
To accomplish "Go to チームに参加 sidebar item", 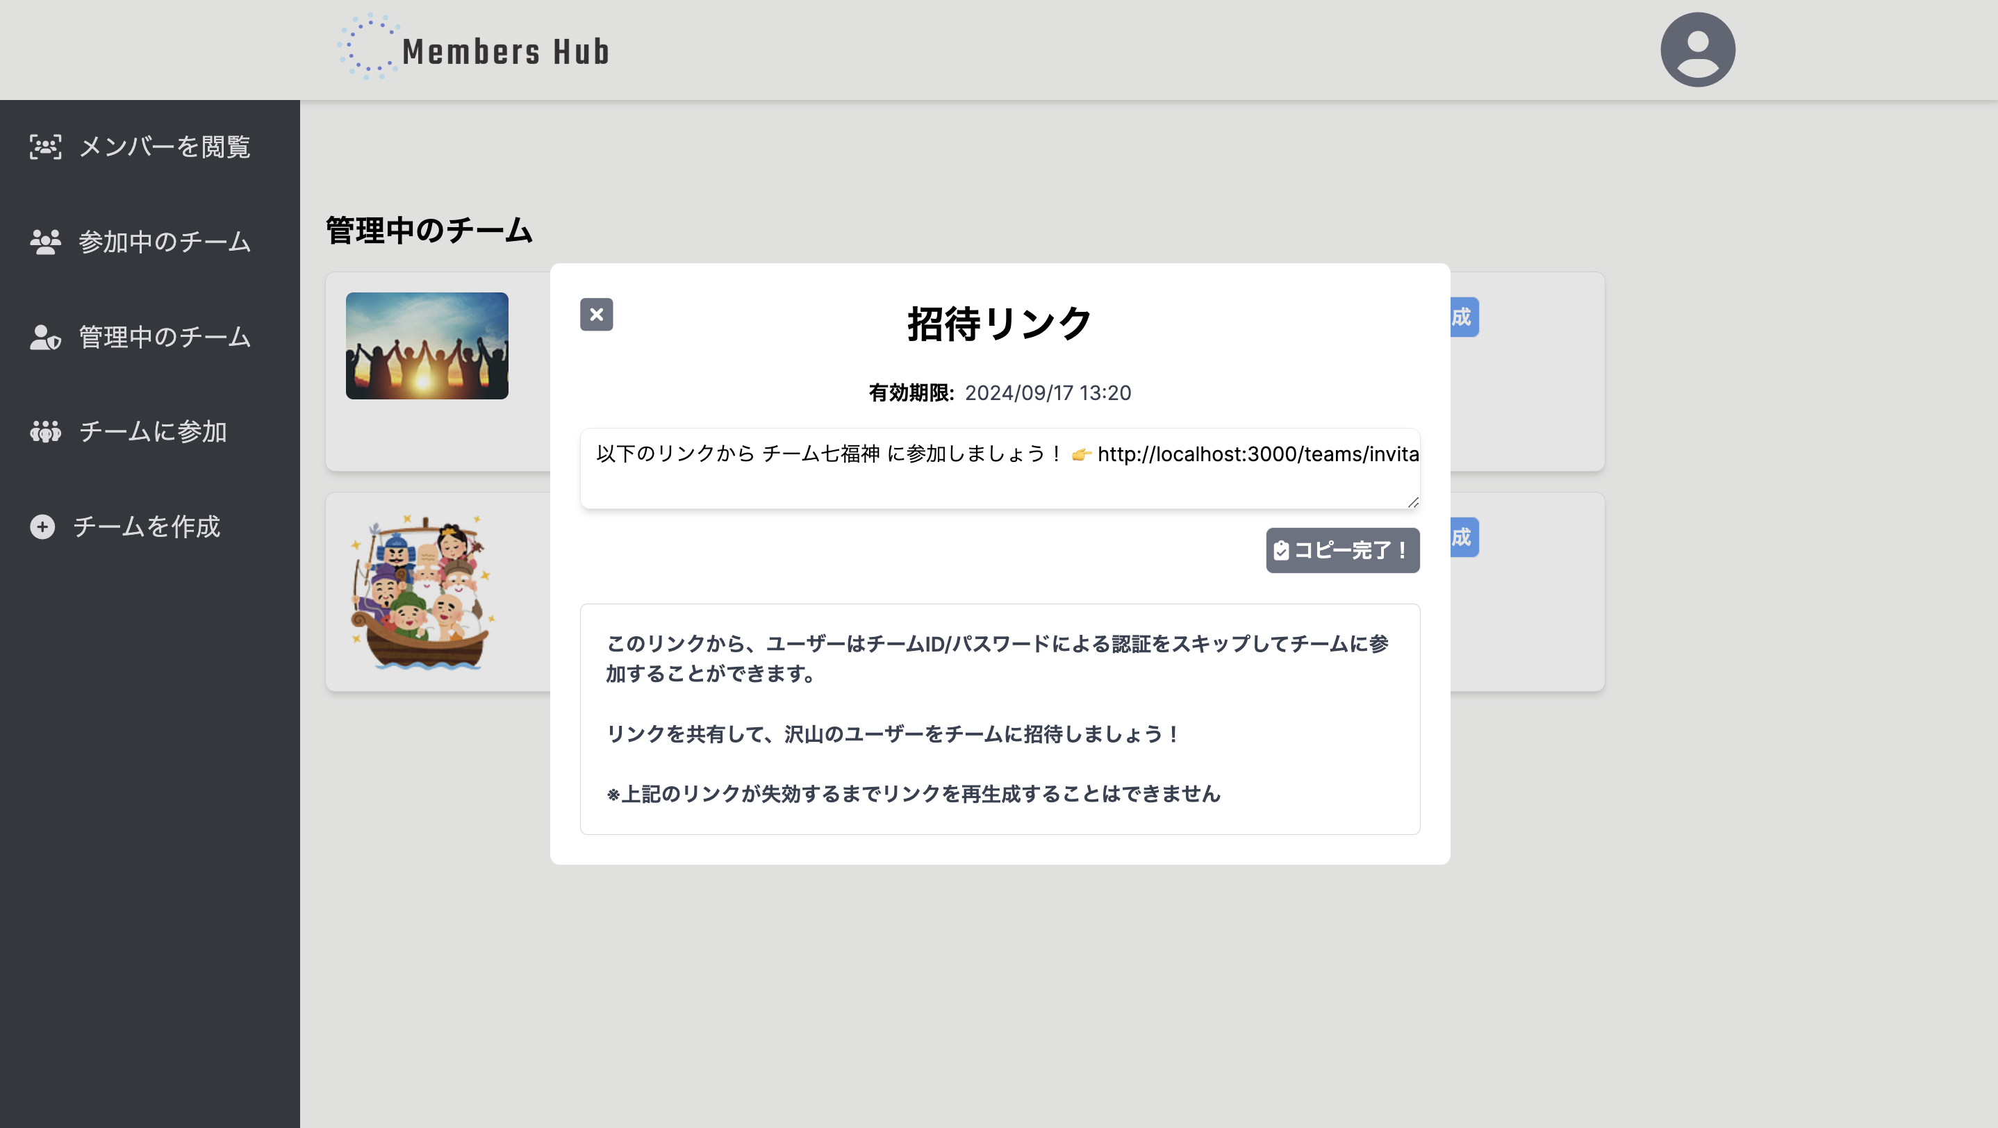I will coord(153,431).
